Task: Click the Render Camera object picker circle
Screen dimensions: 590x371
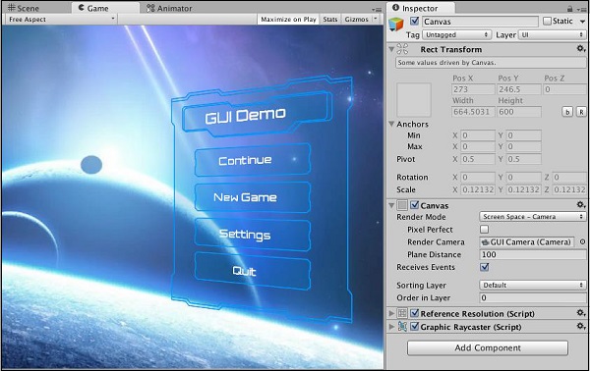Action: 582,242
